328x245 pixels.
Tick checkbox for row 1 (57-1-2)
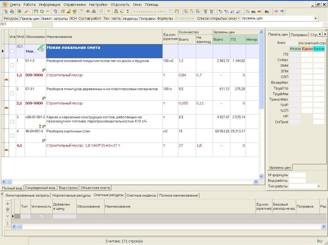click(x=12, y=65)
